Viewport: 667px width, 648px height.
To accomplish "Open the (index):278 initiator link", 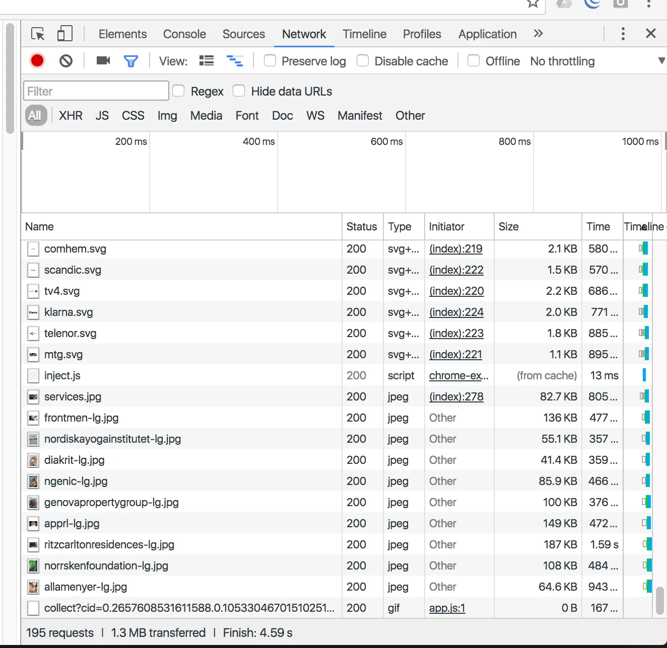I will point(456,396).
